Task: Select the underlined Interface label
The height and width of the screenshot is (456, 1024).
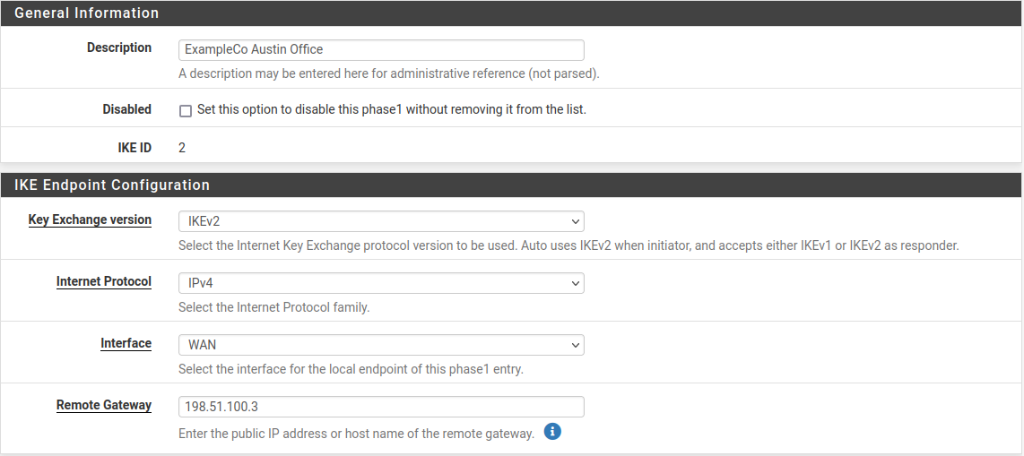Action: tap(126, 344)
